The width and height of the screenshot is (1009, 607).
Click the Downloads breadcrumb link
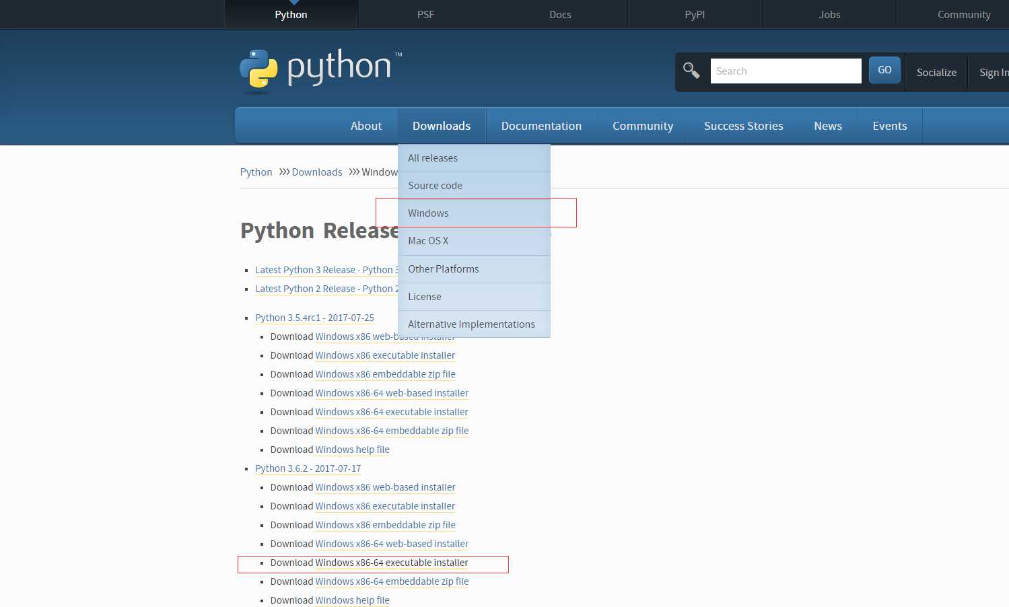click(317, 172)
